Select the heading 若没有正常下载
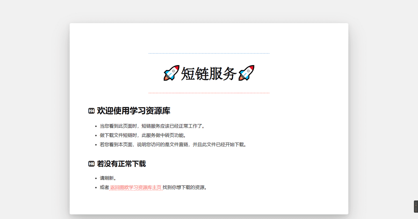 [x=121, y=164]
